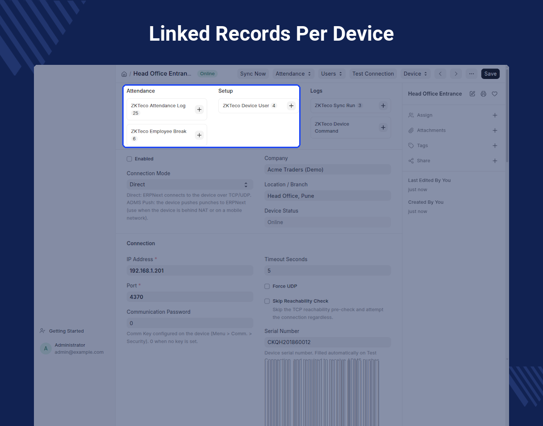The image size is (543, 426).
Task: Click Test Connection button
Action: click(x=373, y=74)
